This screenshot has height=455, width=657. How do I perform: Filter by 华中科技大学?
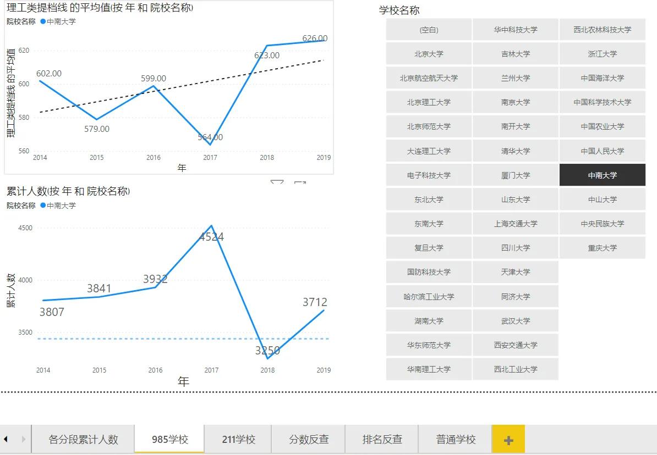tap(516, 30)
